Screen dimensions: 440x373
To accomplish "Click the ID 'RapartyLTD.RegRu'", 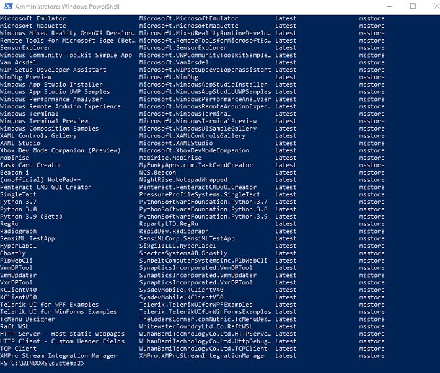I will tap(169, 223).
